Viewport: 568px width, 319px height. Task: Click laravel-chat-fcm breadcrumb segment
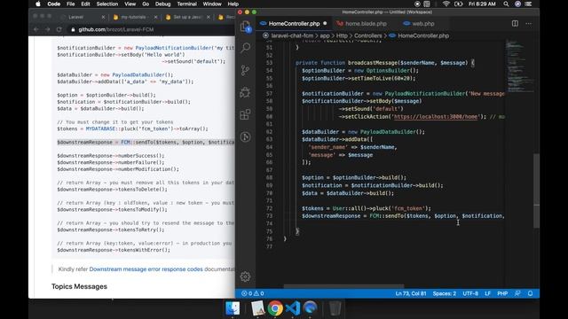[292, 35]
